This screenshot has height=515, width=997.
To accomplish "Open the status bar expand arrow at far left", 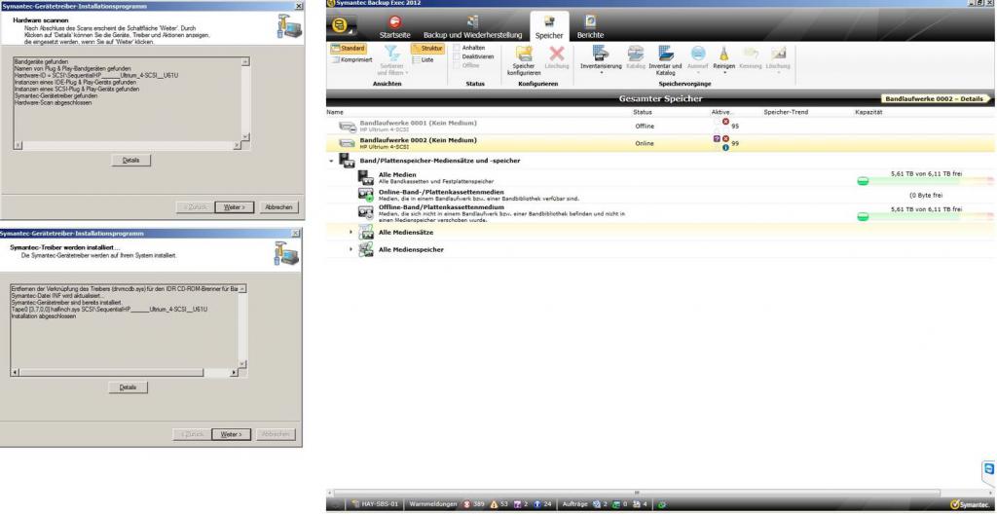I will [335, 504].
